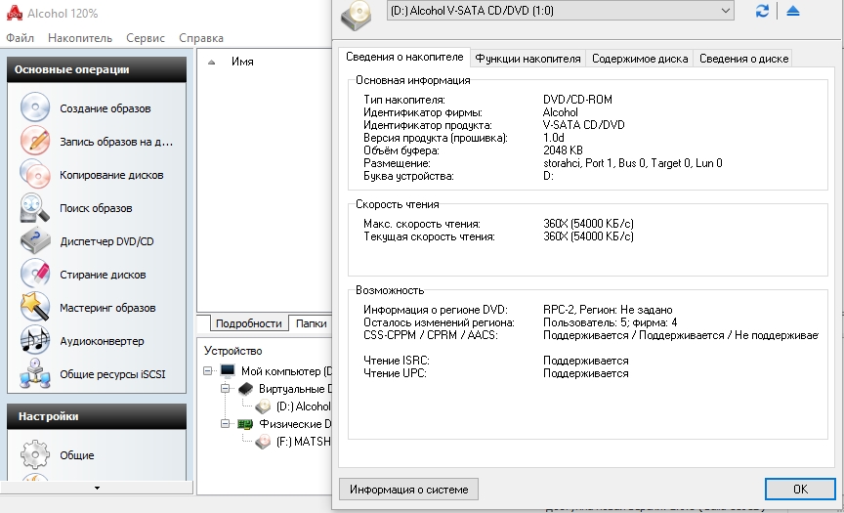Collapse the Физические drives tree node

pos(226,424)
